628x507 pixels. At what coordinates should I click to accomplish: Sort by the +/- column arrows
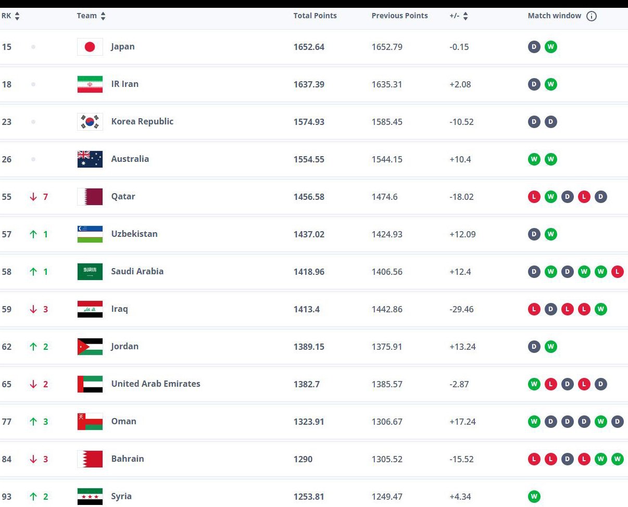pos(466,16)
